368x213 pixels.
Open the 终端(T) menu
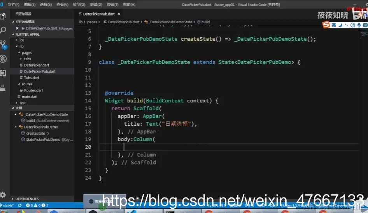tap(112, 4)
